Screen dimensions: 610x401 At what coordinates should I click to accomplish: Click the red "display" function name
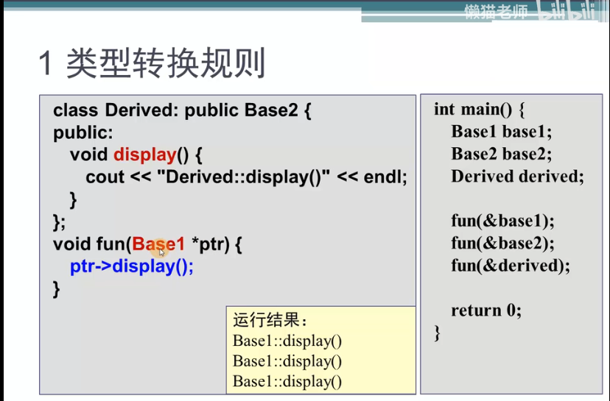[x=145, y=155]
